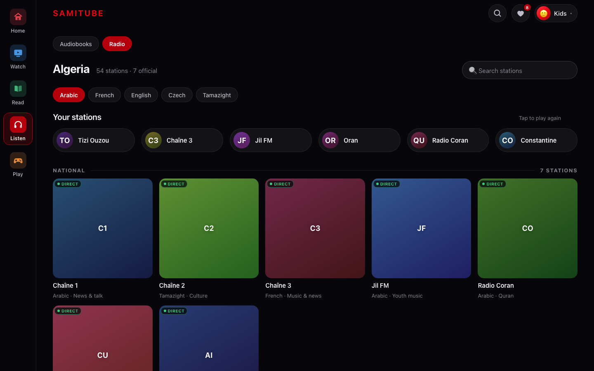Click 'Arabic · News & talk' subtitle
The image size is (594, 371).
[x=78, y=296]
